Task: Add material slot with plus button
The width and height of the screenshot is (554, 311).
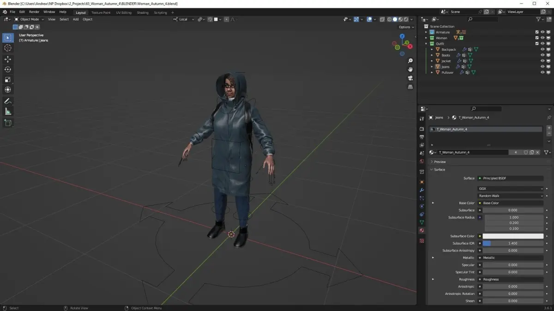Action: (x=549, y=128)
